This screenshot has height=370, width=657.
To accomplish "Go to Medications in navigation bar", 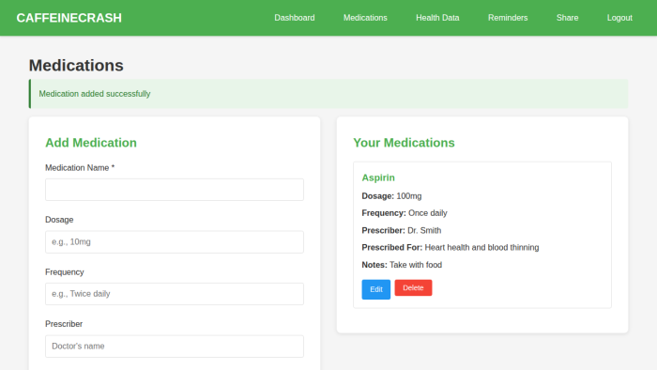I will point(365,18).
